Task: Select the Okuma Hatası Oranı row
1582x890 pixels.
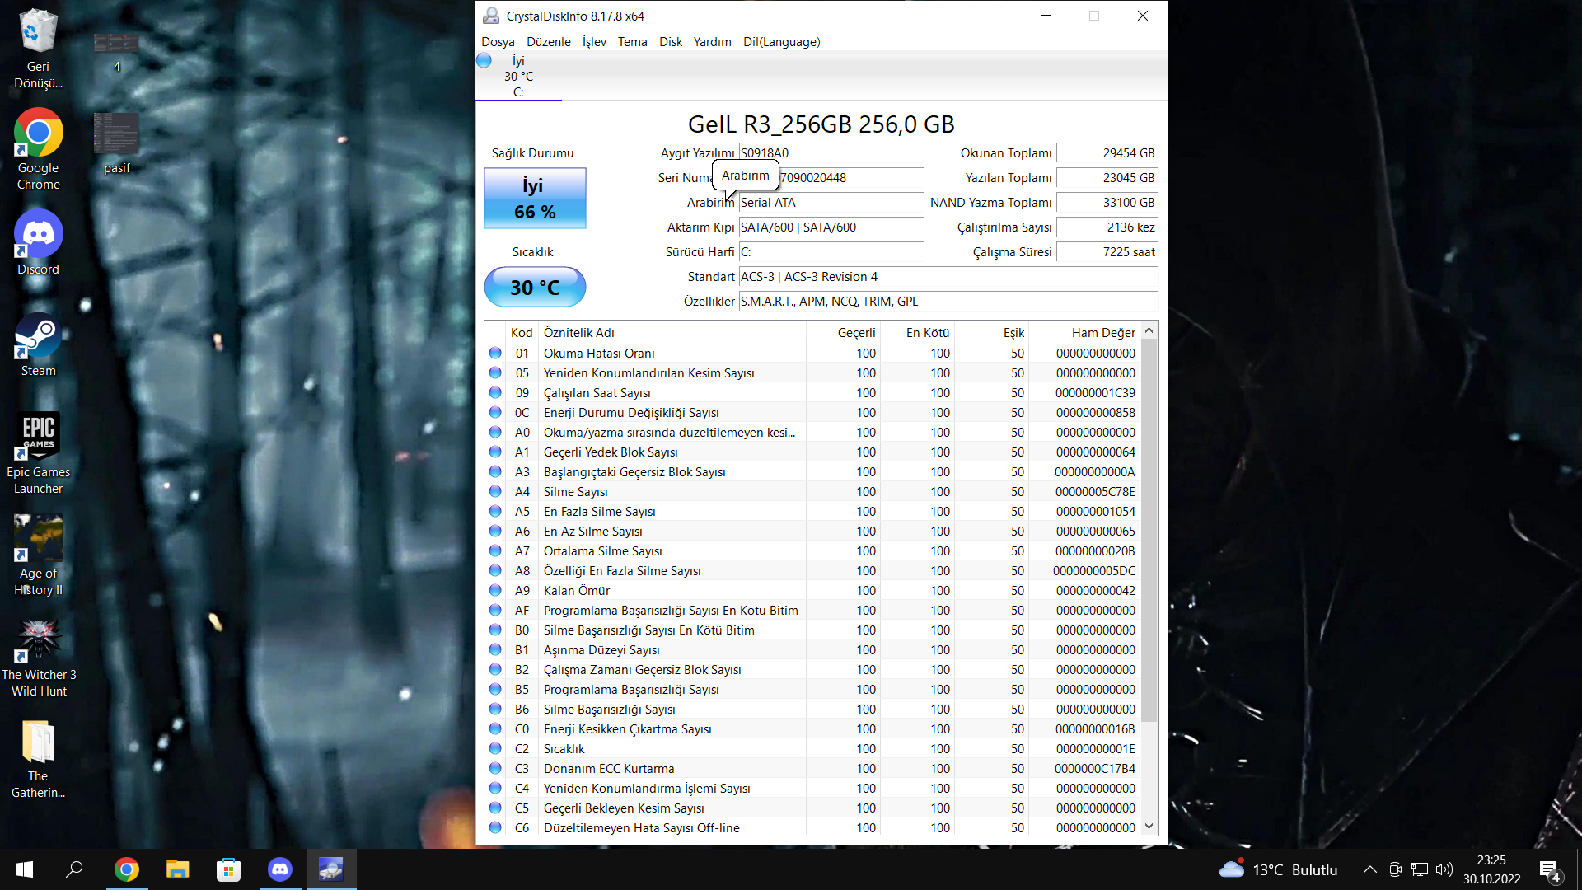Action: click(812, 354)
